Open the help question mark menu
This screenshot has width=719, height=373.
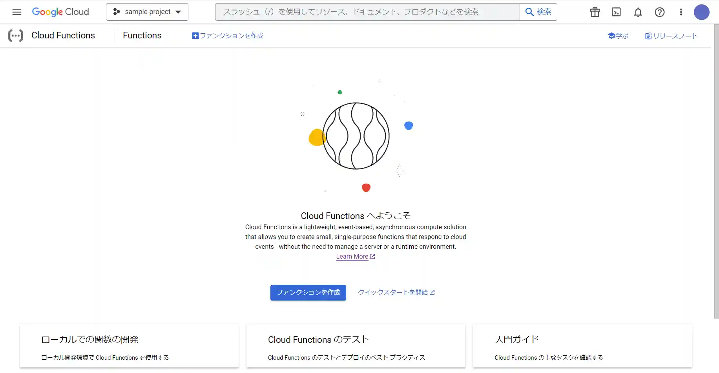click(660, 12)
